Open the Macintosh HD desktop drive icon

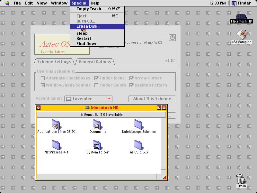(241, 16)
